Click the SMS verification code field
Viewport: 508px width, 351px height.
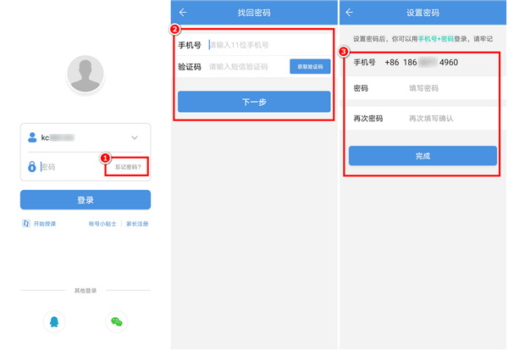click(246, 67)
